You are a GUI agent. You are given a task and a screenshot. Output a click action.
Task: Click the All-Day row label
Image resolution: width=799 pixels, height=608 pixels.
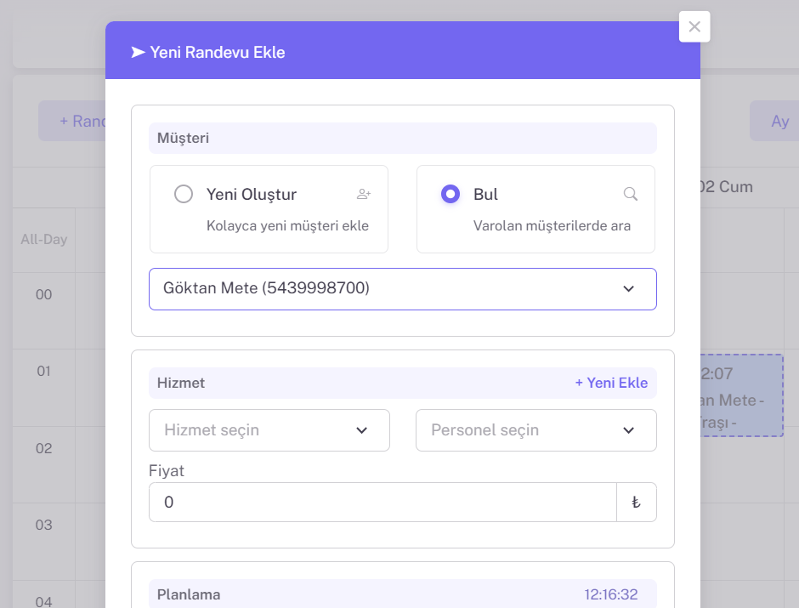coord(44,240)
